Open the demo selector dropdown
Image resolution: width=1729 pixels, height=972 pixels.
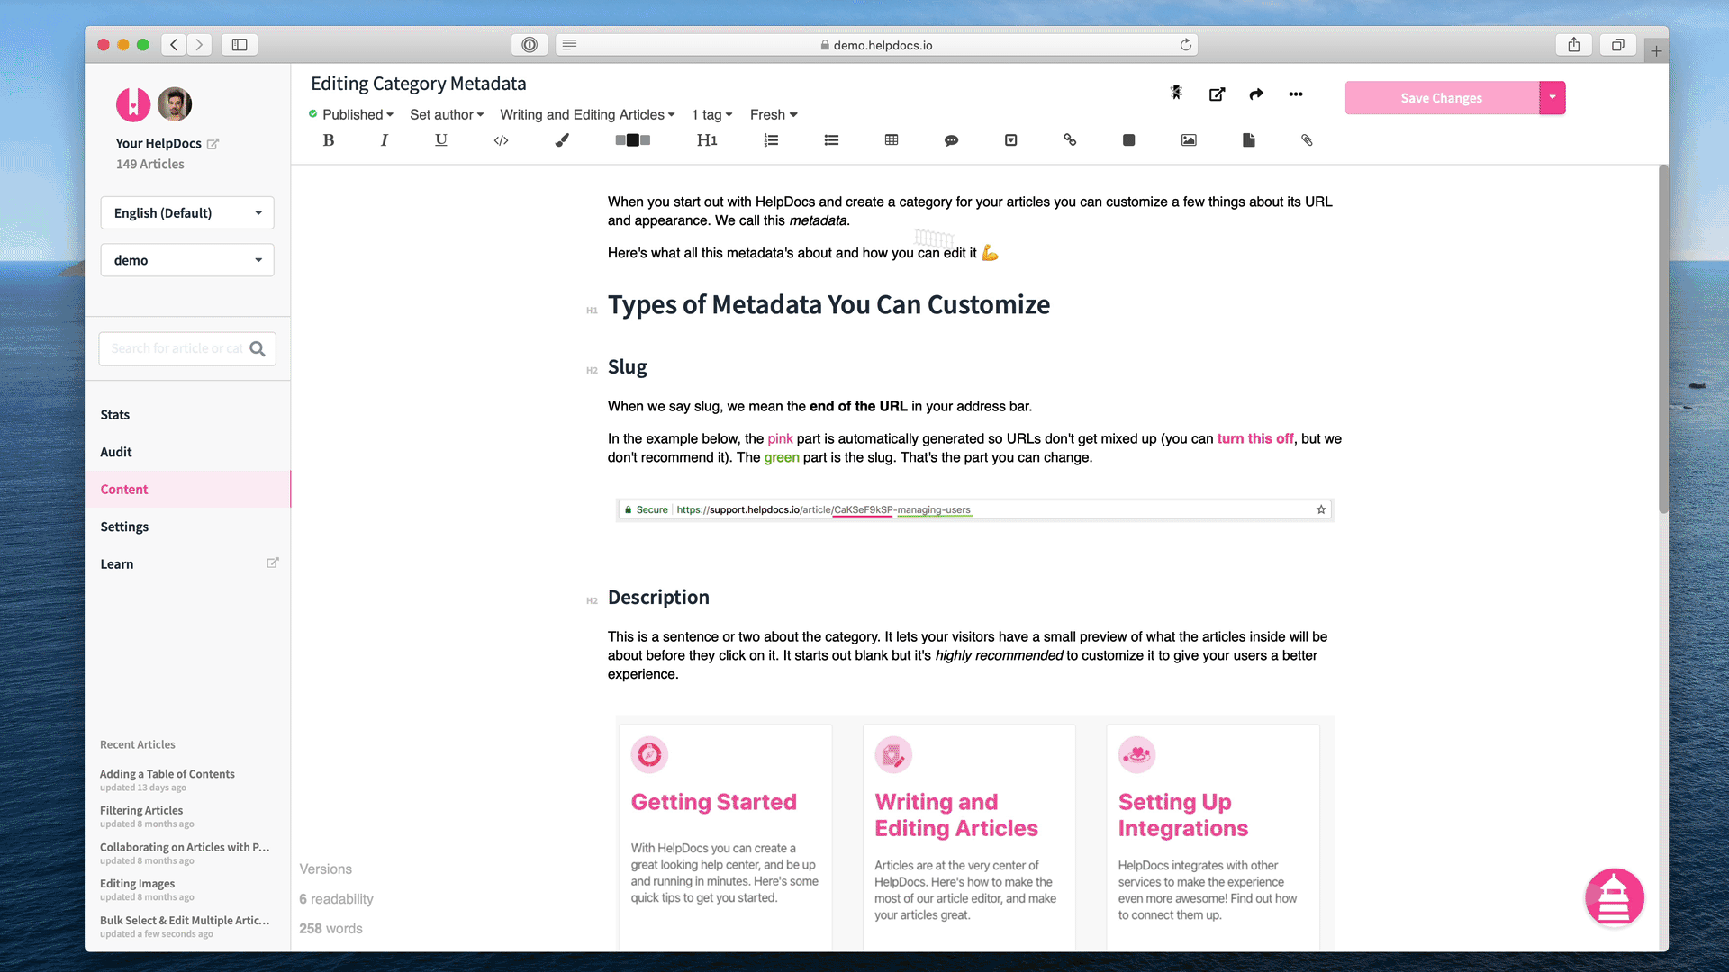(187, 260)
